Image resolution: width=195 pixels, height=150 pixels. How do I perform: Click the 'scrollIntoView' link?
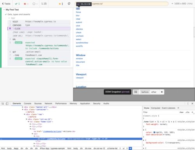(x=82, y=43)
